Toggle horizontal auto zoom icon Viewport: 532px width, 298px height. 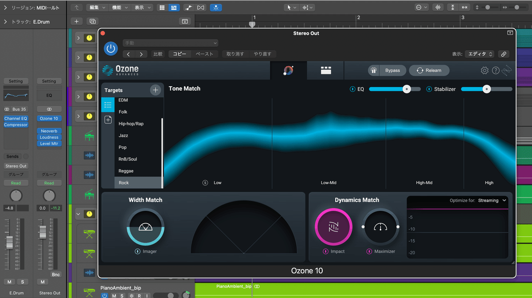pyautogui.click(x=465, y=8)
